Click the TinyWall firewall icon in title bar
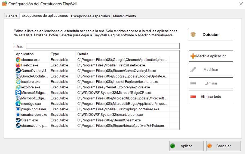245x154 pixels. coord(4,4)
